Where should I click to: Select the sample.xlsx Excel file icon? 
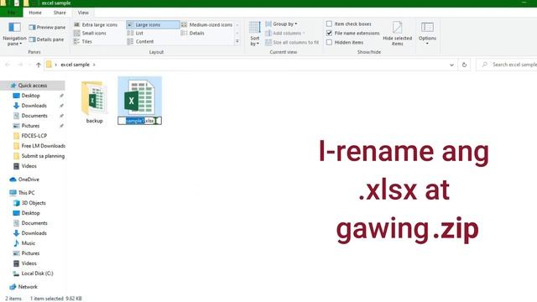coord(140,97)
